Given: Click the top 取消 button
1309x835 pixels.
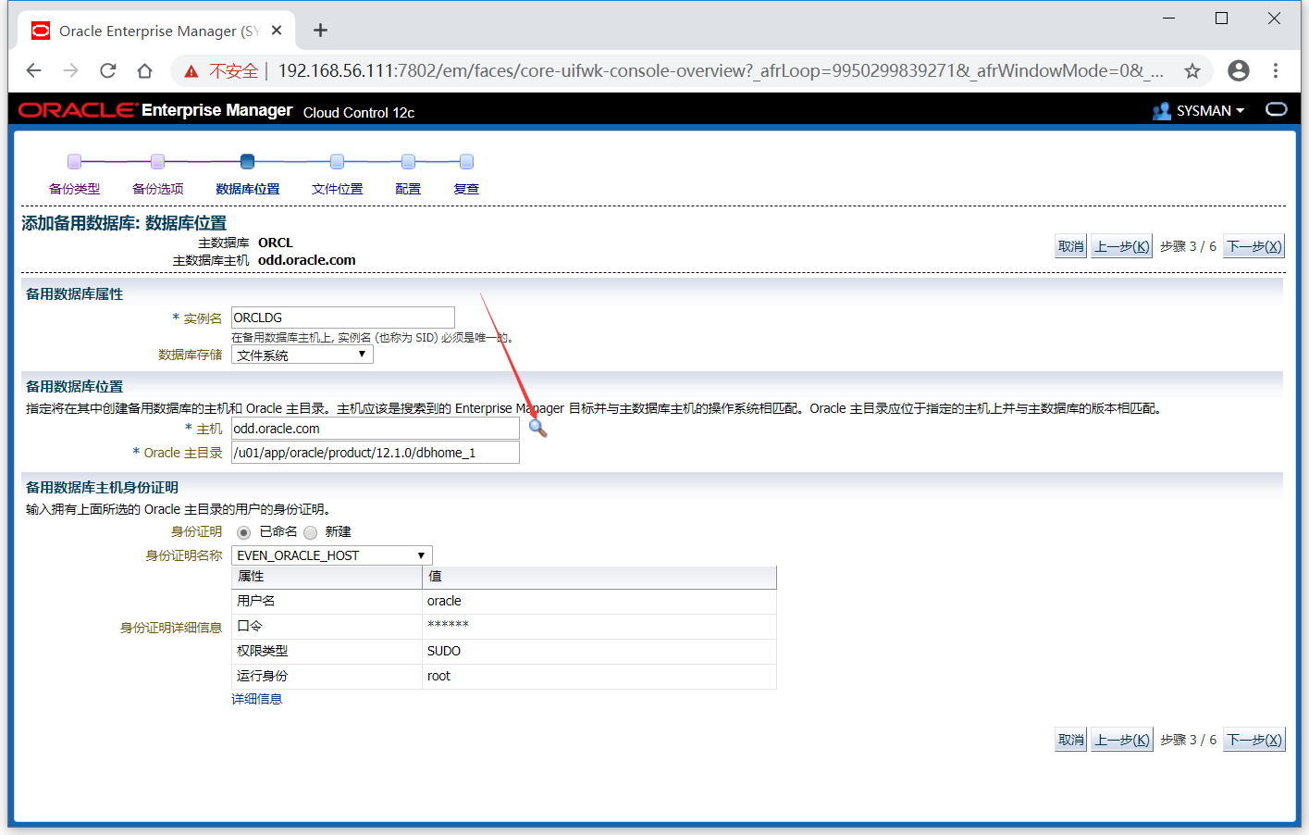Looking at the screenshot, I should pyautogui.click(x=1071, y=246).
